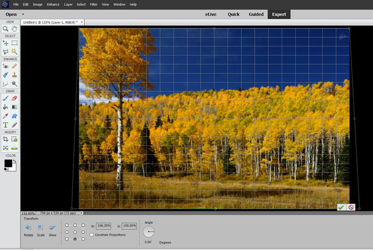Viewport: 373px width, 250px height.
Task: Choose Skew transform mode
Action: pyautogui.click(x=52, y=230)
